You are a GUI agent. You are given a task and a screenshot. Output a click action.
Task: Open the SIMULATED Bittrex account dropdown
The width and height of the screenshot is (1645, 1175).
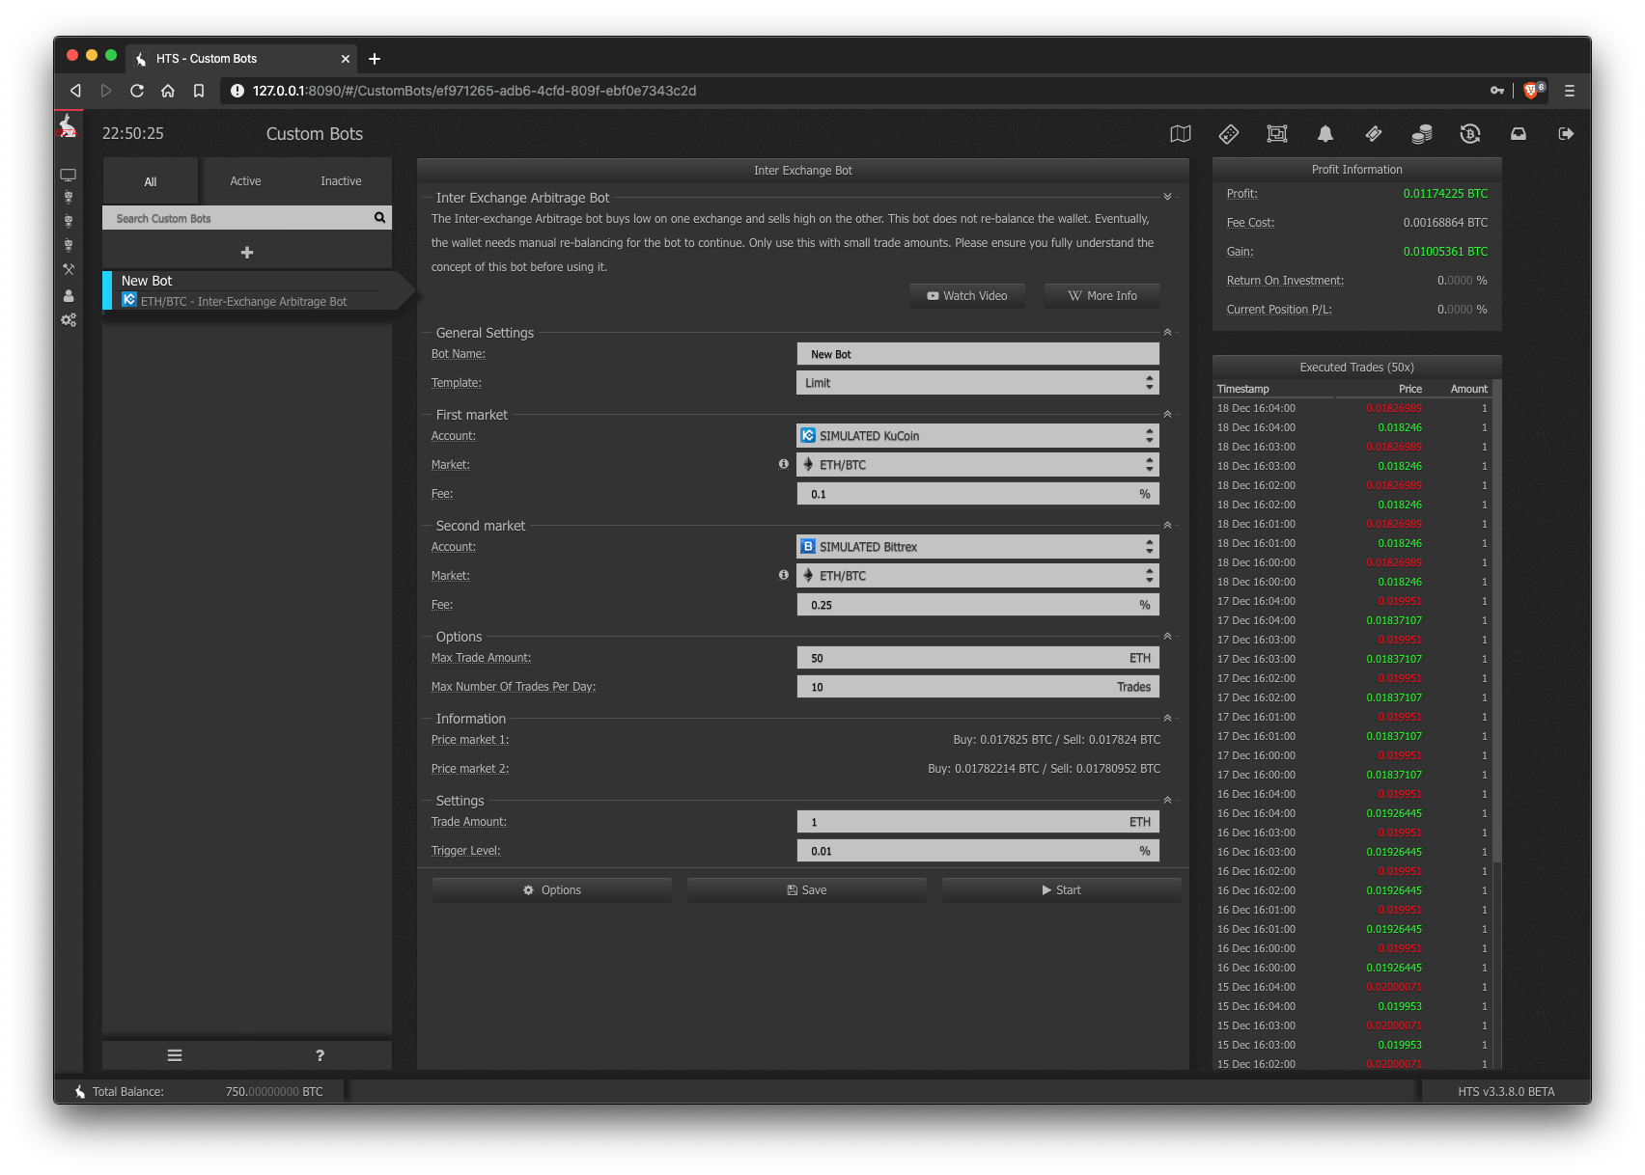click(x=978, y=547)
